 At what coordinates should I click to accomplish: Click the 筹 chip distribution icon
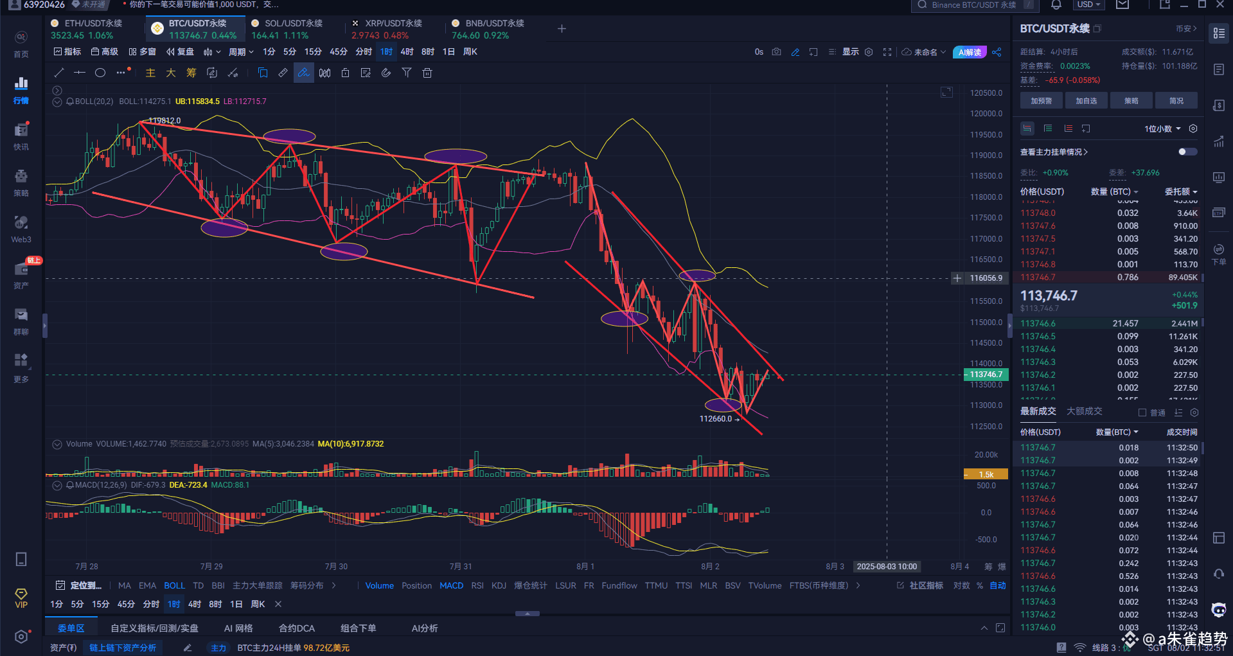[191, 73]
